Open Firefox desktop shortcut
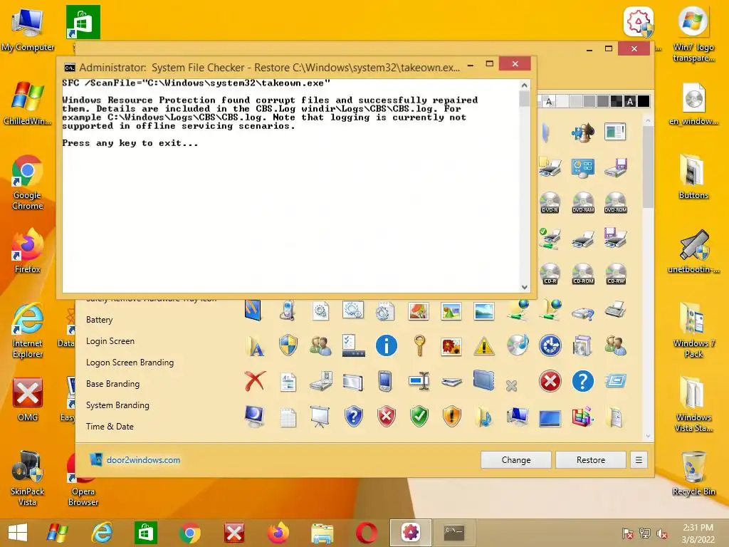The height and width of the screenshot is (547, 729). pyautogui.click(x=28, y=251)
